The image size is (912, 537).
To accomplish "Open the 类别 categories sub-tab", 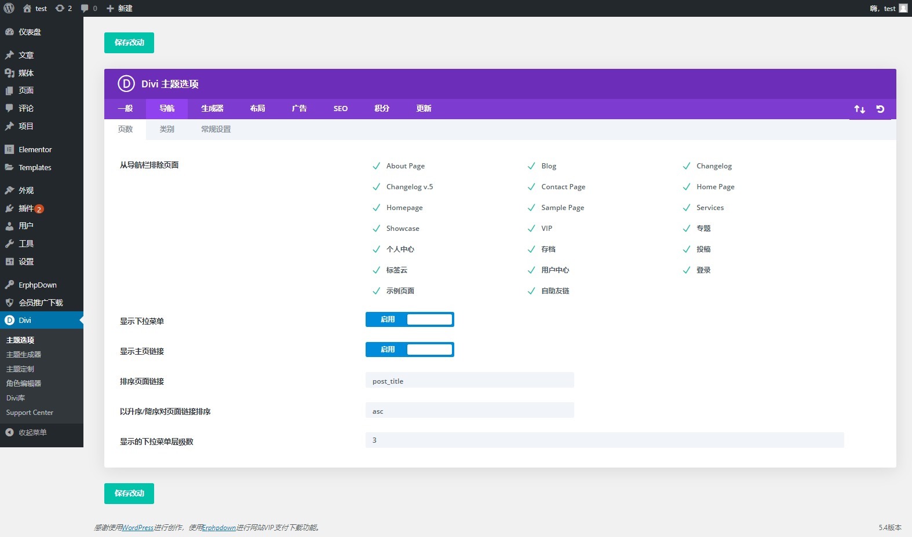I will point(167,130).
